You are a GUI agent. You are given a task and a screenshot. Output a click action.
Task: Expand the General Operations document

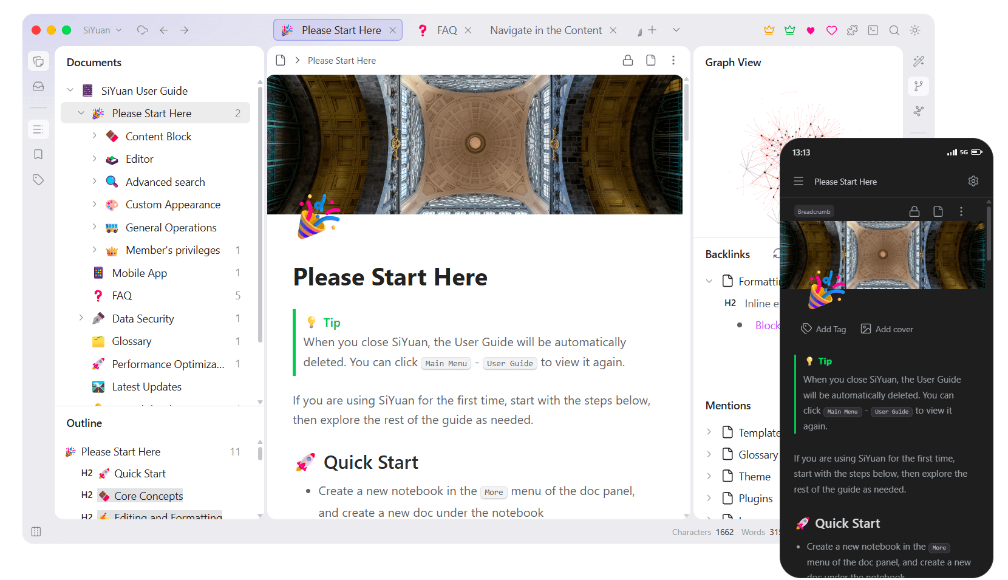tap(94, 227)
